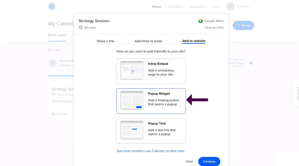Click the Popup Text preview thumbnail

click(x=132, y=130)
